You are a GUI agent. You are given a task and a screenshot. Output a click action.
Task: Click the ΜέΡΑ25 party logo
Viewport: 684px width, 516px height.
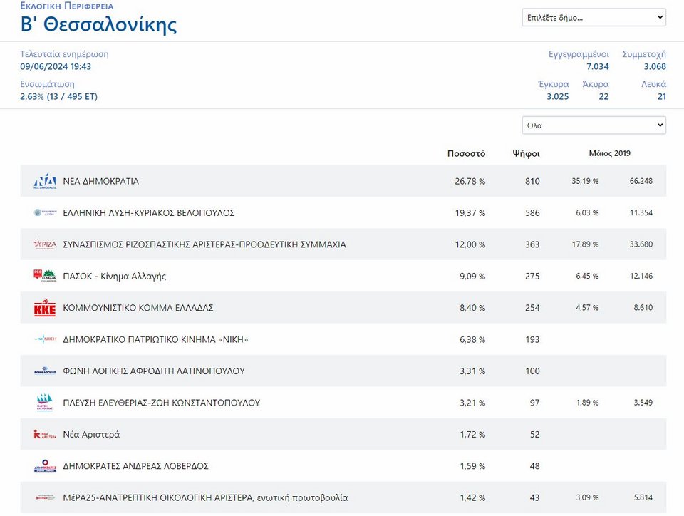45,497
